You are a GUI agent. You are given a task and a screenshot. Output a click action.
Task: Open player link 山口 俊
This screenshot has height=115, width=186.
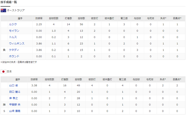click(14, 85)
